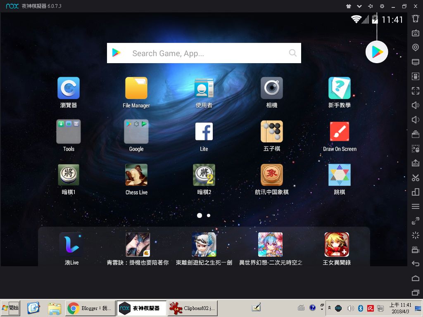This screenshot has height=317, width=423.
Task: Switch to Blogger Chrome taskbar window
Action: 90,308
